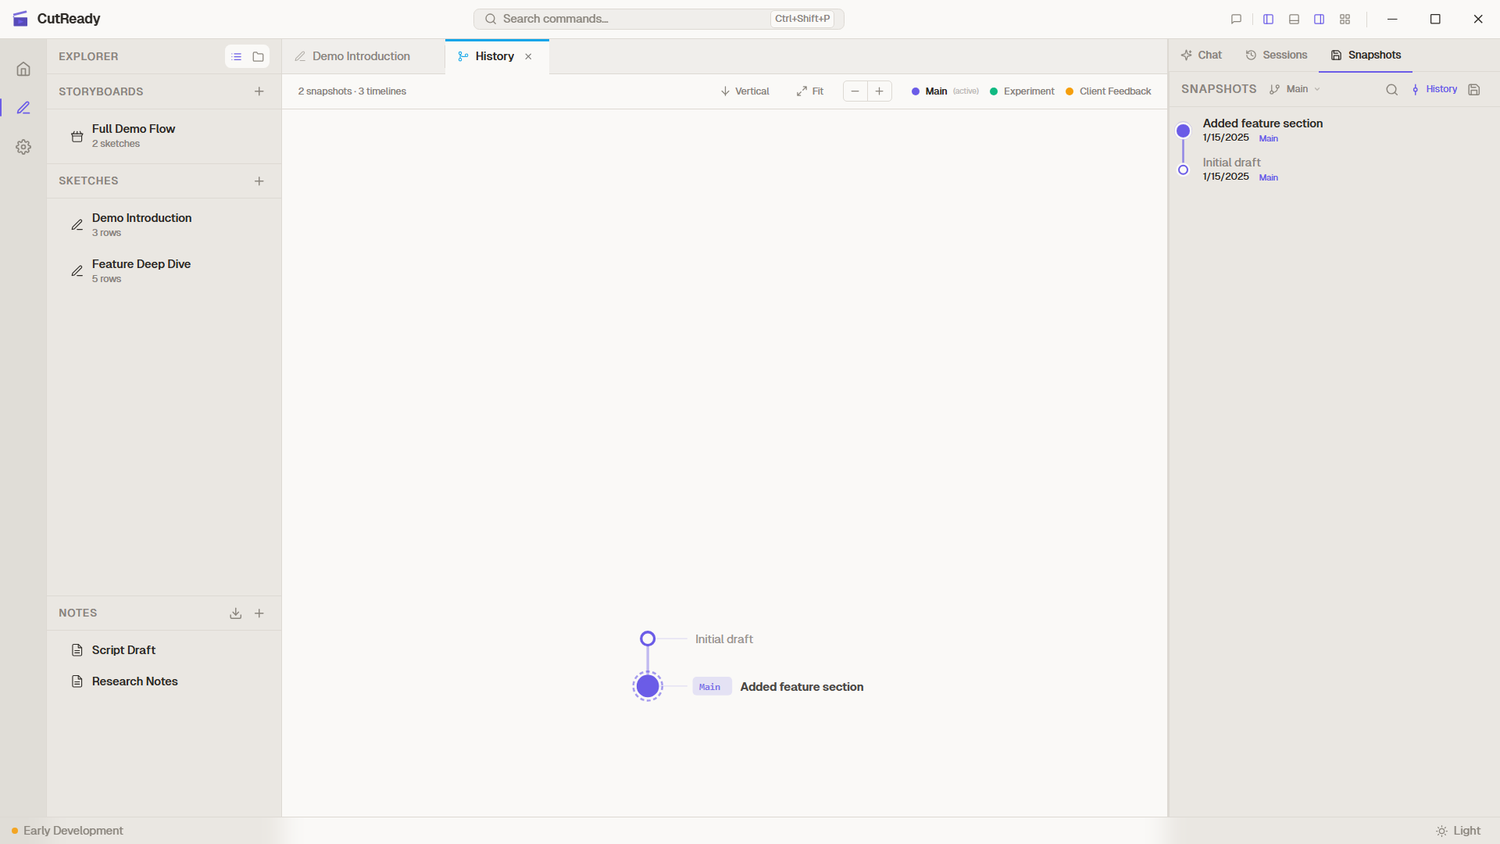Open the grid layout icon in title bar
The width and height of the screenshot is (1500, 844).
tap(1345, 19)
